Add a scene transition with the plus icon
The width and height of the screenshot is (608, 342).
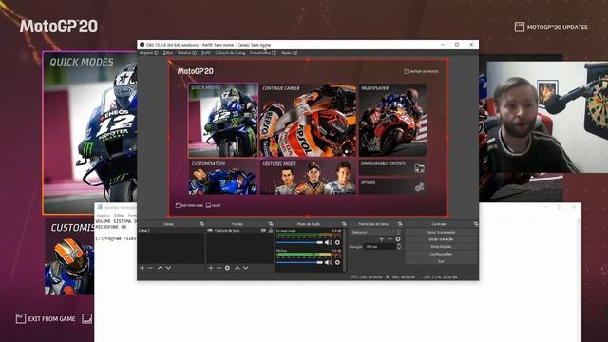tap(382, 239)
